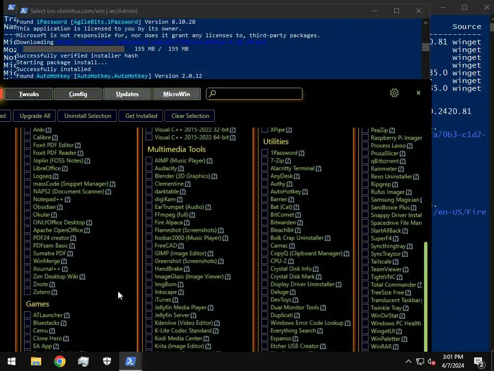This screenshot has width=494, height=371.
Task: Tick the GIMP (Image Editor) checkbox
Action: click(149, 253)
